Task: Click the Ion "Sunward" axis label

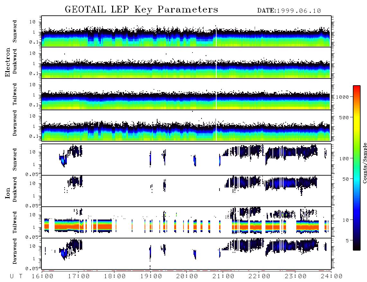Action: pyautogui.click(x=15, y=160)
